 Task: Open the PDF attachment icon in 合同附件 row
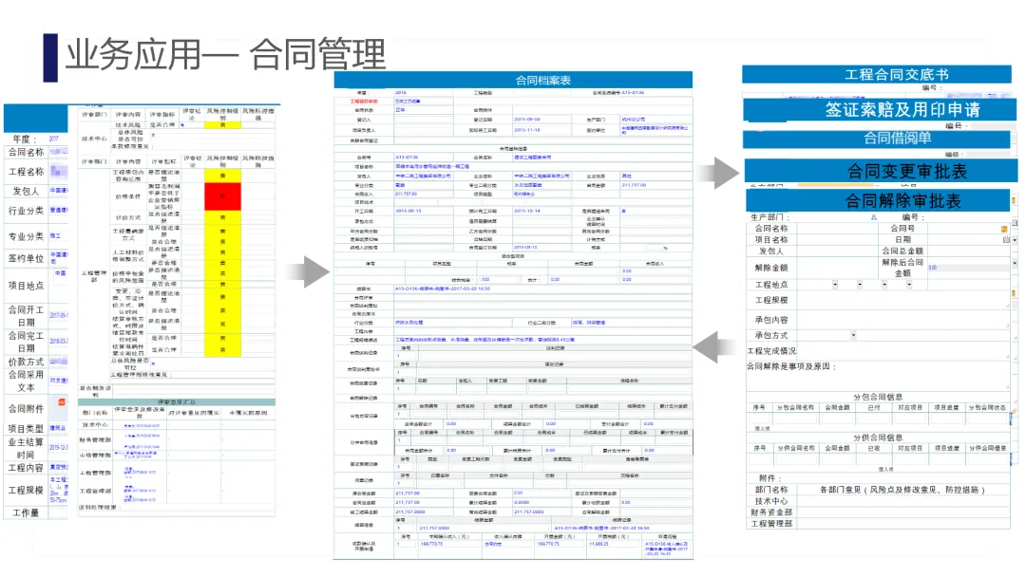coord(61,402)
